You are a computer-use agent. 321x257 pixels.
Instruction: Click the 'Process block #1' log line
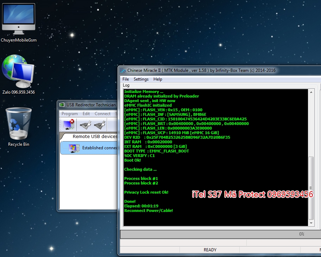pos(141,178)
